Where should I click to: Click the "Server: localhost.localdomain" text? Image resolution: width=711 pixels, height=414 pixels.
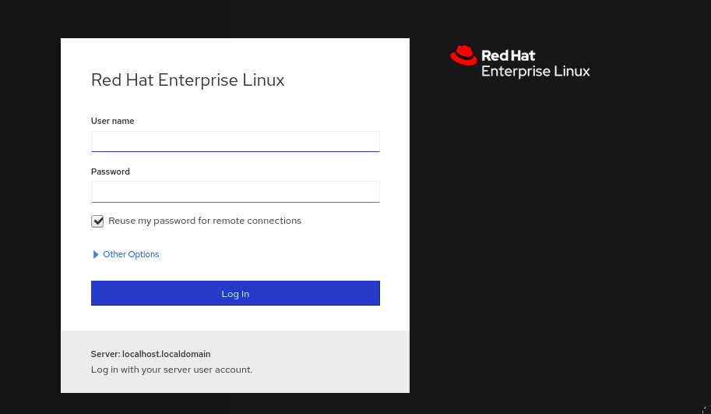click(x=151, y=354)
